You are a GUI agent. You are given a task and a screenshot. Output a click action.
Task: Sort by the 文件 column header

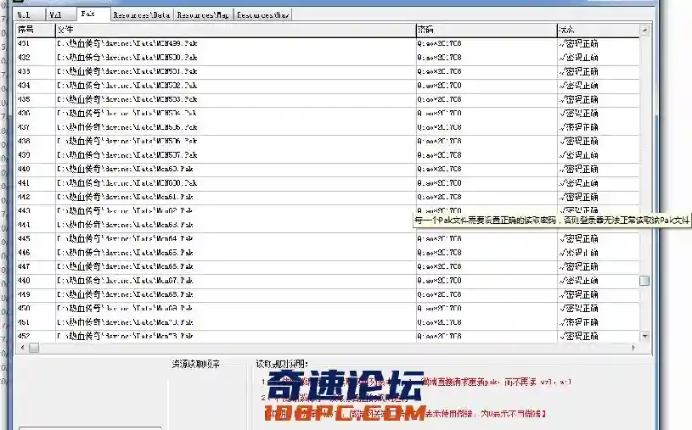(x=236, y=30)
